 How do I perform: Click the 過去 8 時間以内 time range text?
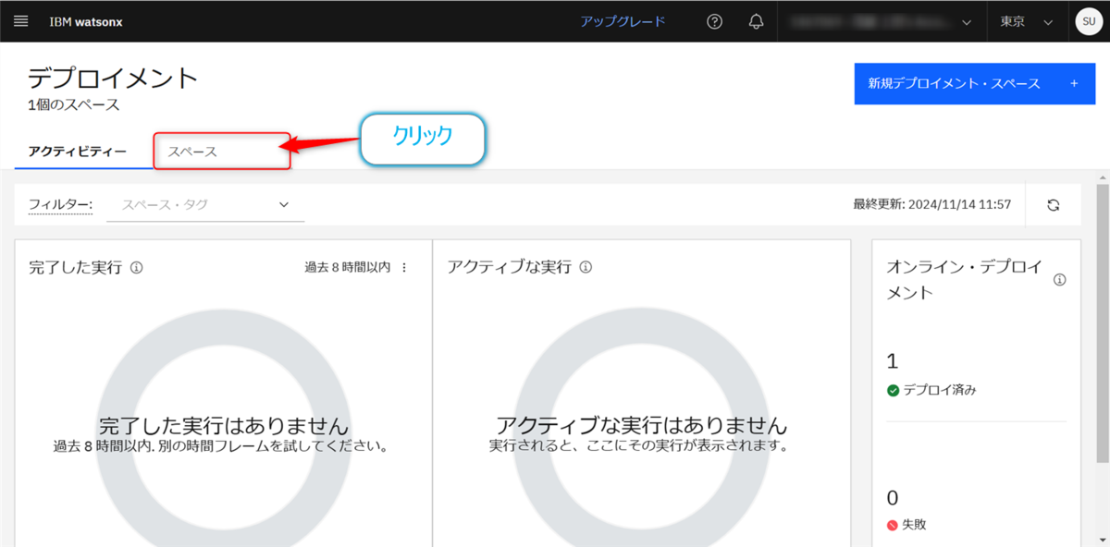coord(347,267)
